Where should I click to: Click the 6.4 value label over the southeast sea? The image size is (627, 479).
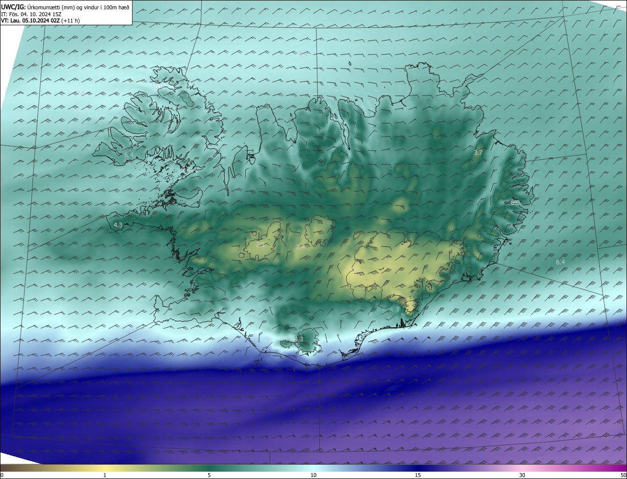point(560,262)
